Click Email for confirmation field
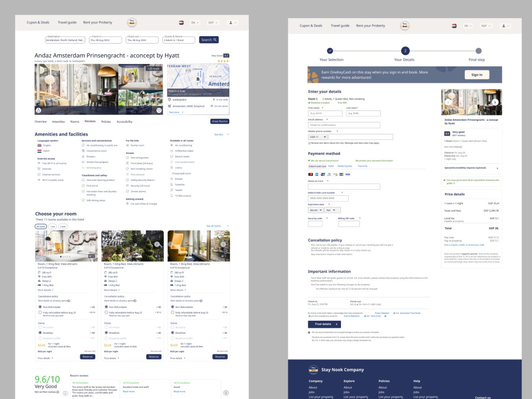This screenshot has width=532, height=399. point(344,125)
